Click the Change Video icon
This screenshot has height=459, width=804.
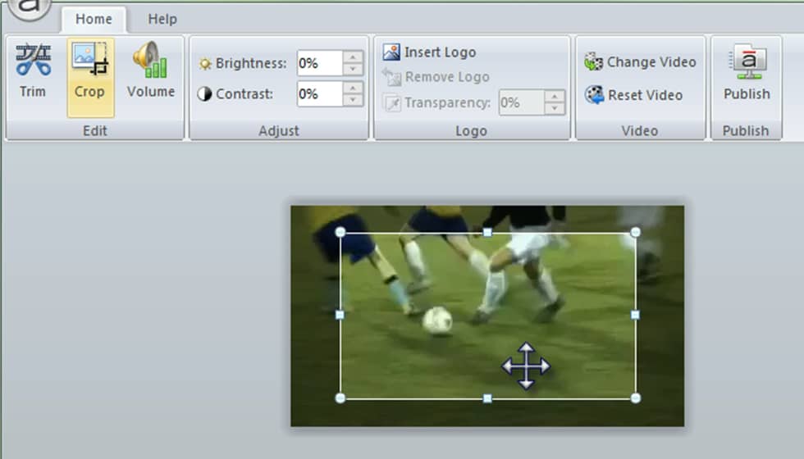pos(593,62)
